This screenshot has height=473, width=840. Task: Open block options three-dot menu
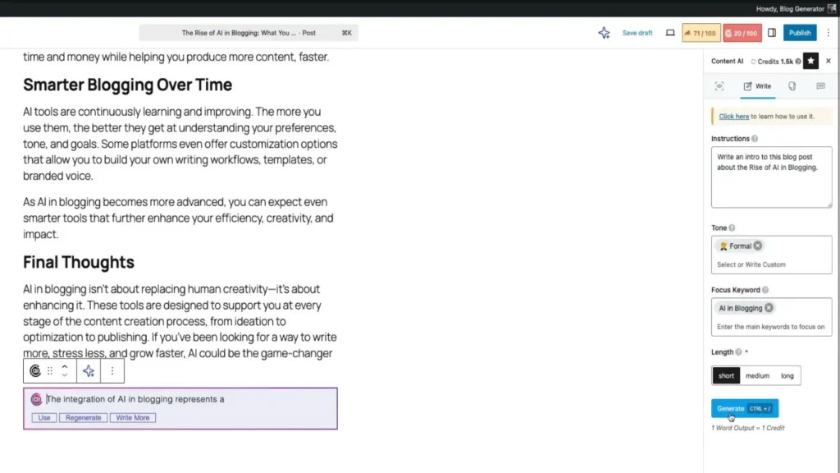click(x=112, y=371)
